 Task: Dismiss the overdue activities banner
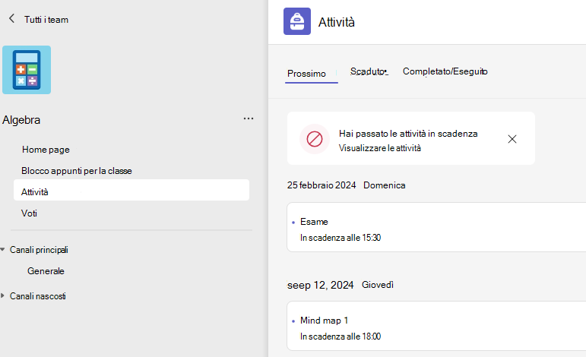click(512, 139)
